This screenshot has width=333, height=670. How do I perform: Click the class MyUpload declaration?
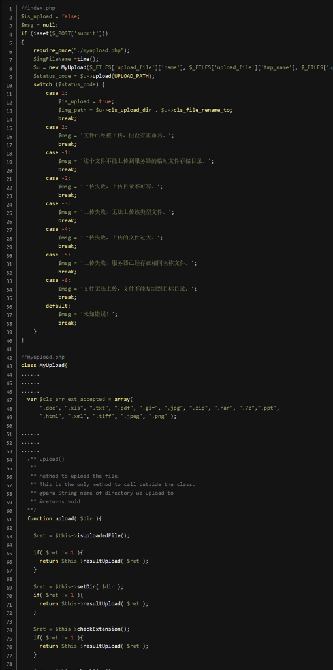point(44,365)
